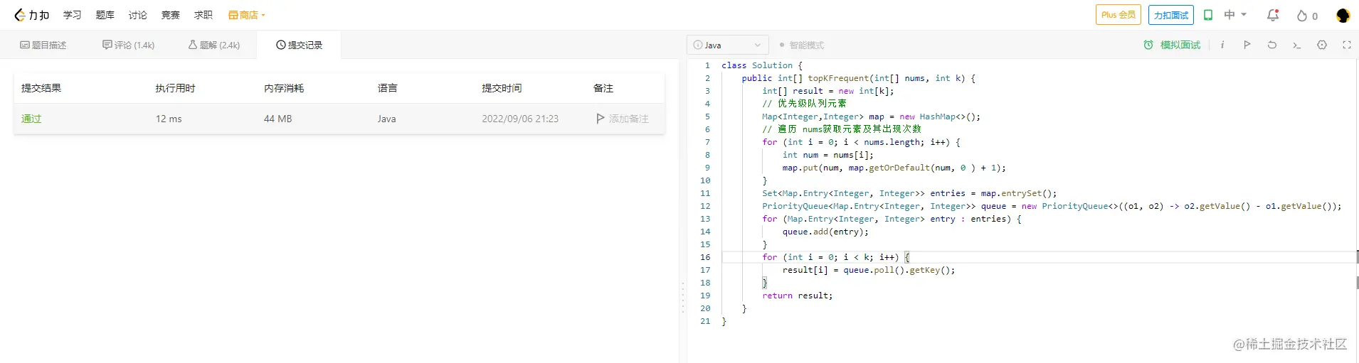Open the 竞赛 menu
1359x363 pixels.
click(171, 15)
